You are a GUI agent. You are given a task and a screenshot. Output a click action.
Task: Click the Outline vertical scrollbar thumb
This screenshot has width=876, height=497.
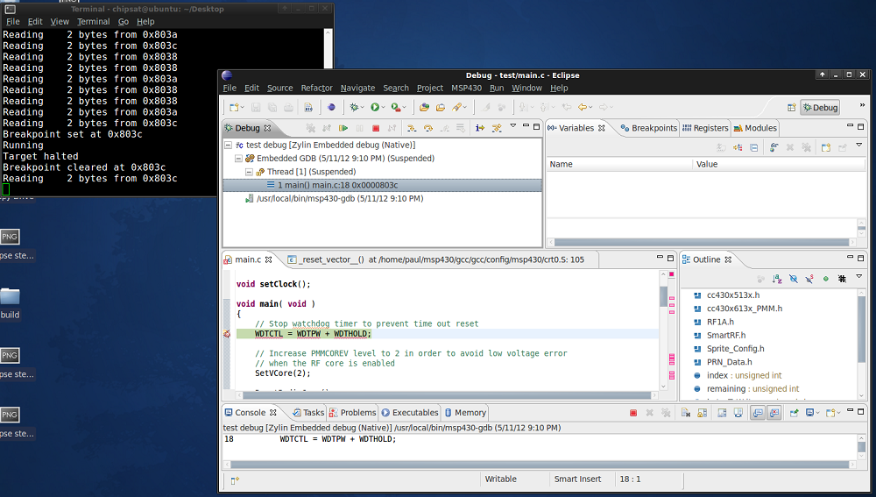click(861, 330)
